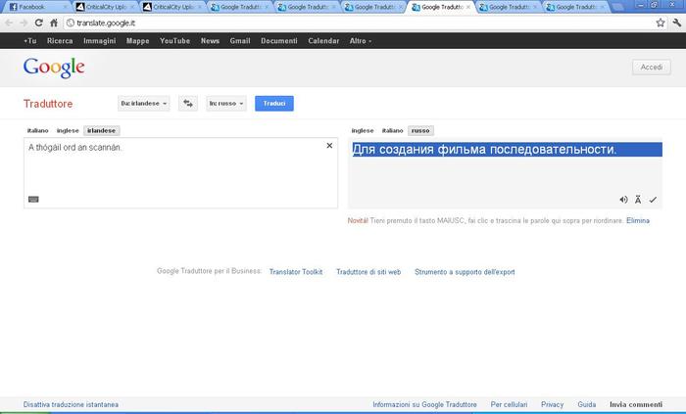Open Informazioni su Google Traduttore
The width and height of the screenshot is (686, 414).
pos(424,404)
